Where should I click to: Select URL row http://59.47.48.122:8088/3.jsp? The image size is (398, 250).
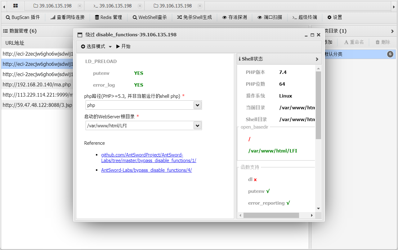pyautogui.click(x=37, y=105)
